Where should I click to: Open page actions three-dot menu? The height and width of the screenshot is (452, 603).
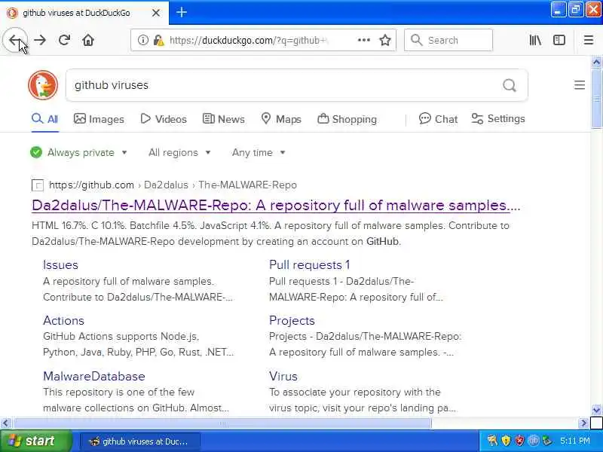click(x=364, y=40)
